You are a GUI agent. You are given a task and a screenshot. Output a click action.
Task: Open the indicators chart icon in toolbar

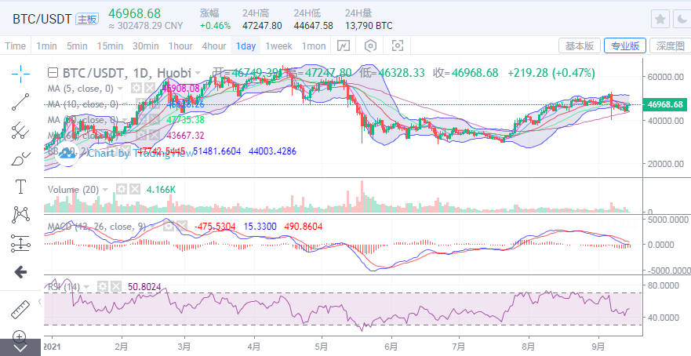(x=344, y=45)
